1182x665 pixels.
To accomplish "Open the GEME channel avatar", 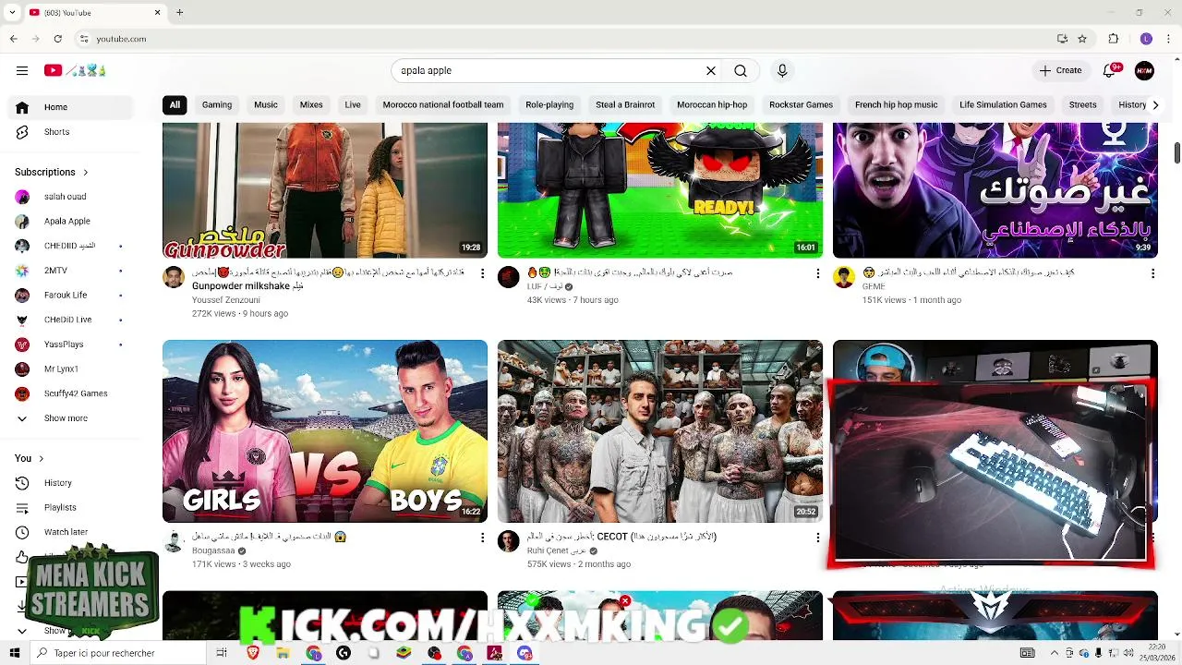I will pyautogui.click(x=844, y=277).
